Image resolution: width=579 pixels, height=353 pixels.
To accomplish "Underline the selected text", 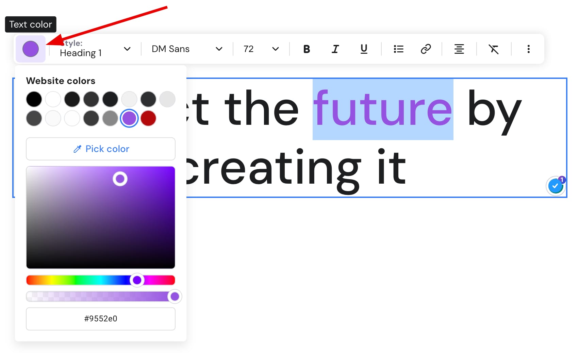I will click(364, 49).
